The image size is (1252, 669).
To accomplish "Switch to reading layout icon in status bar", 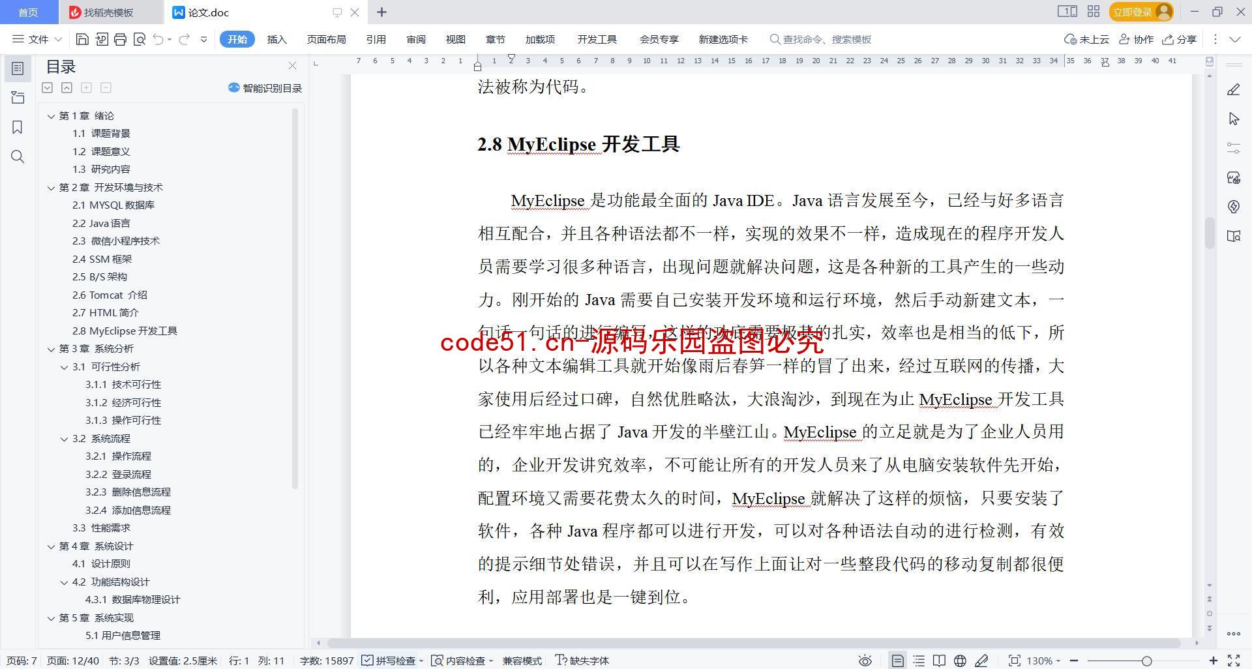I will (x=939, y=661).
